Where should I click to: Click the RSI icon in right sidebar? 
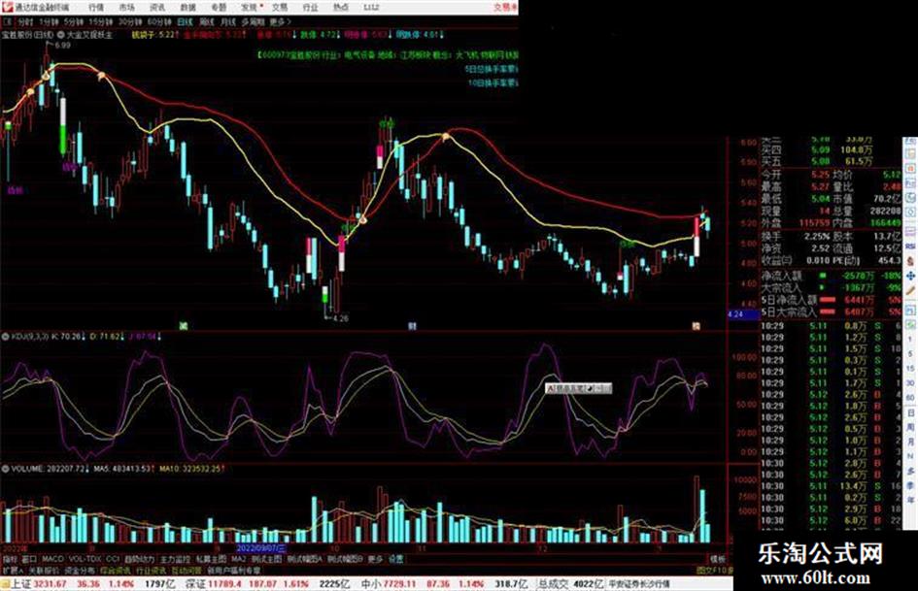pos(911,246)
